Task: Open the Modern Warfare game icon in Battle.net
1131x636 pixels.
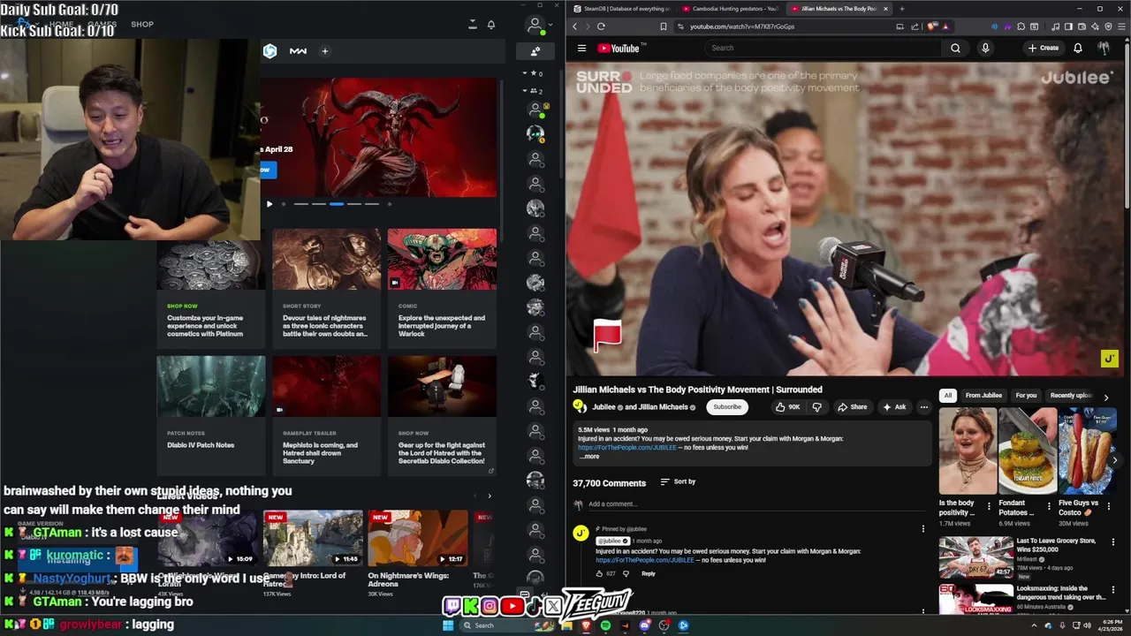Action: click(298, 51)
